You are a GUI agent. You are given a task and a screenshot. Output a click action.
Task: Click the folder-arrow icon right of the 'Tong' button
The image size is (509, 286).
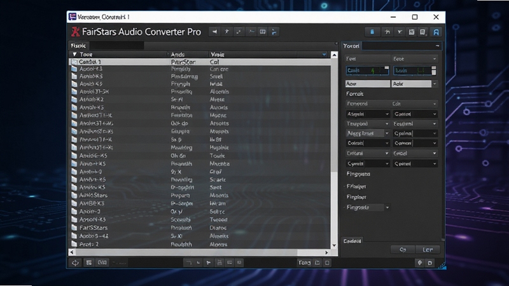[317, 262]
